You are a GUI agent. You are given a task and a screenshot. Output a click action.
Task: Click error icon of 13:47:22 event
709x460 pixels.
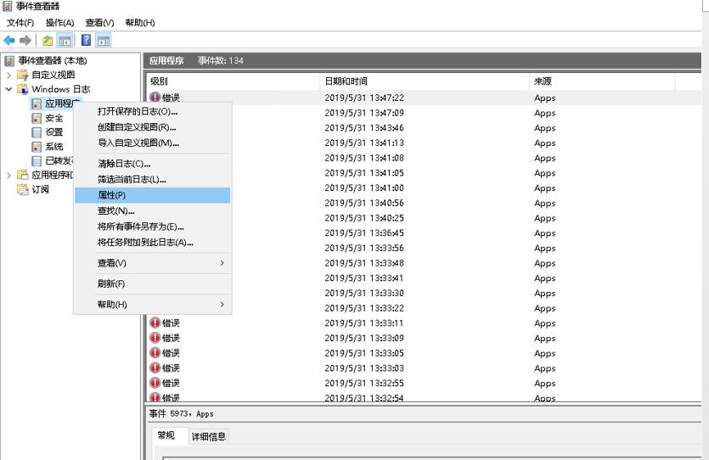(155, 97)
